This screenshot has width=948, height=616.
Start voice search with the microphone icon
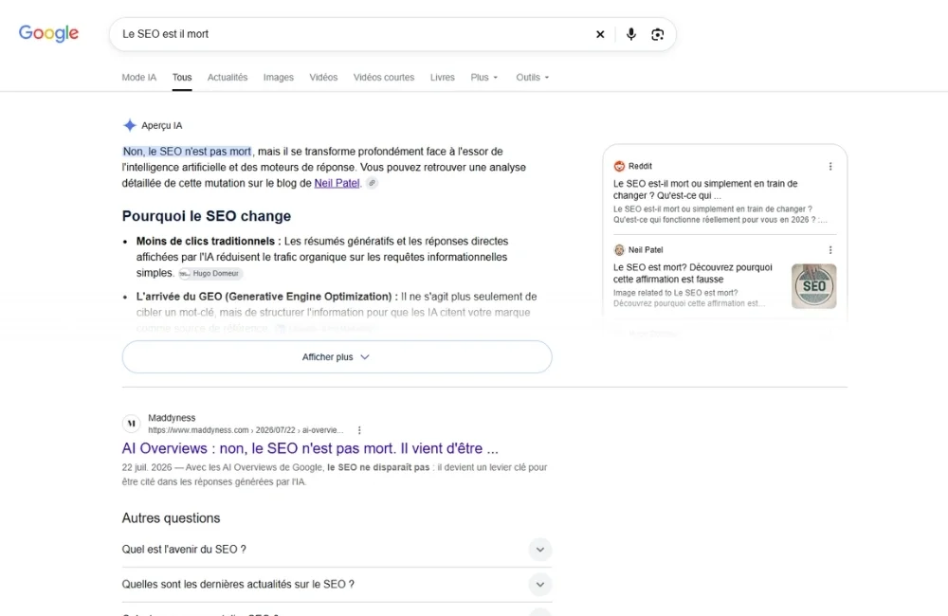[x=630, y=34]
